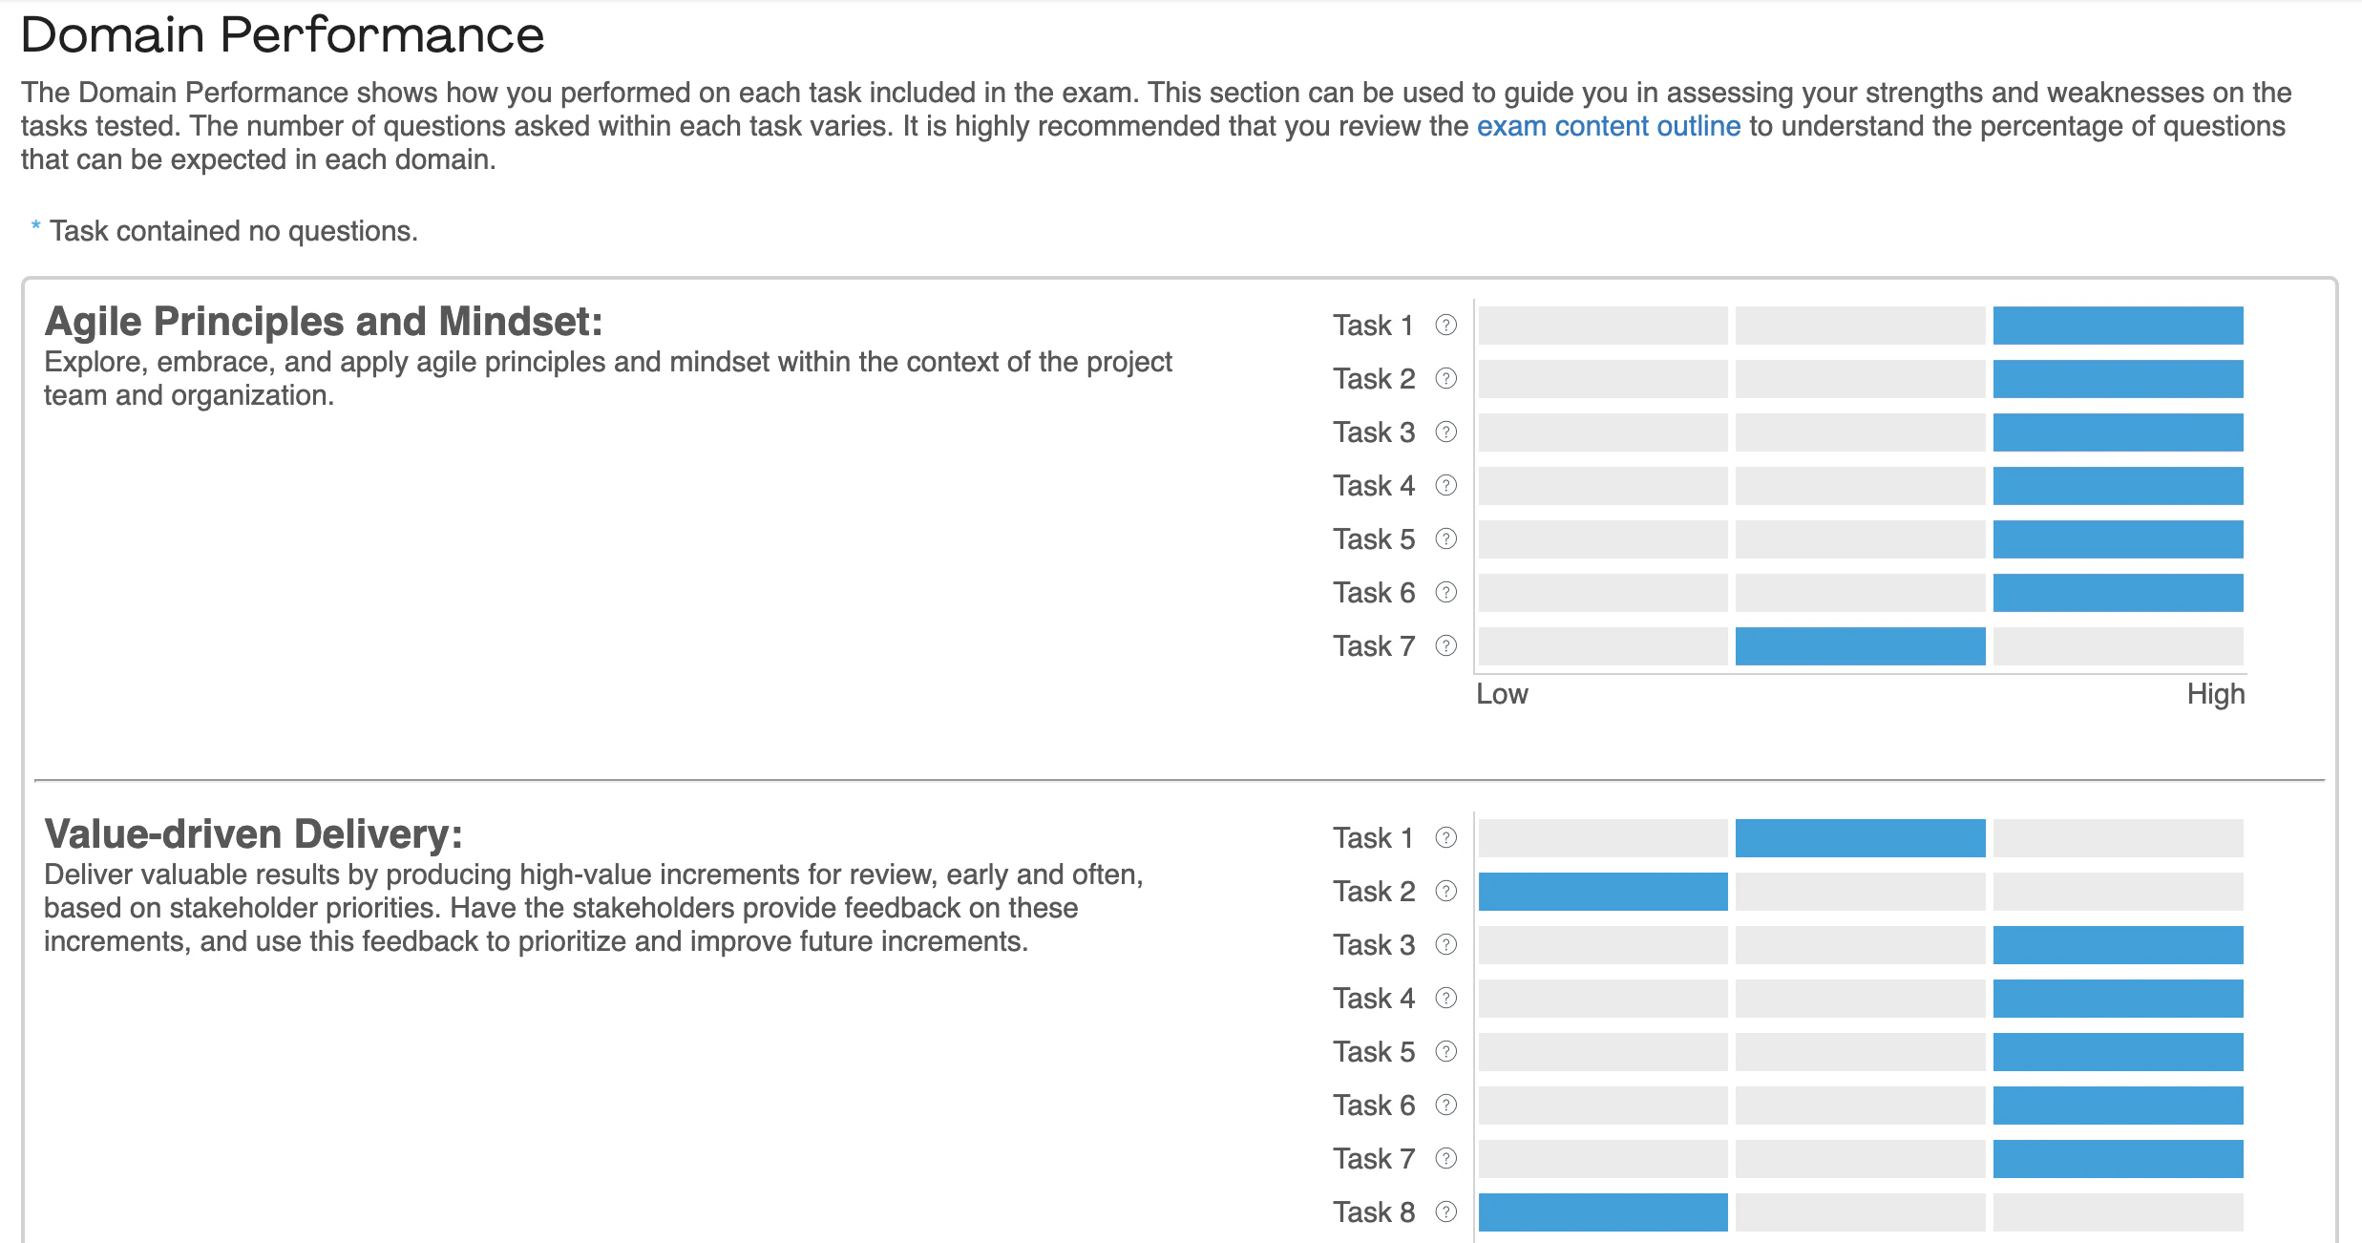Click question mark next to Agile Task 5

[x=1446, y=539]
